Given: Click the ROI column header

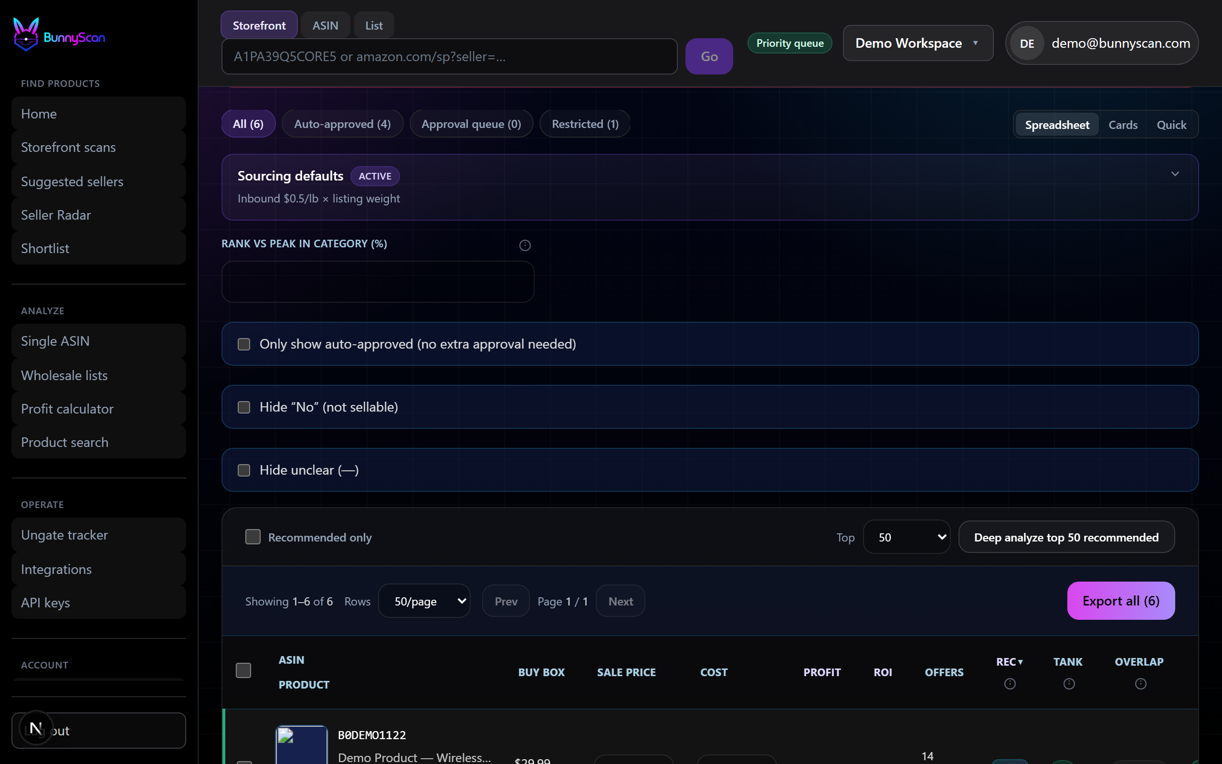Looking at the screenshot, I should click(x=883, y=672).
